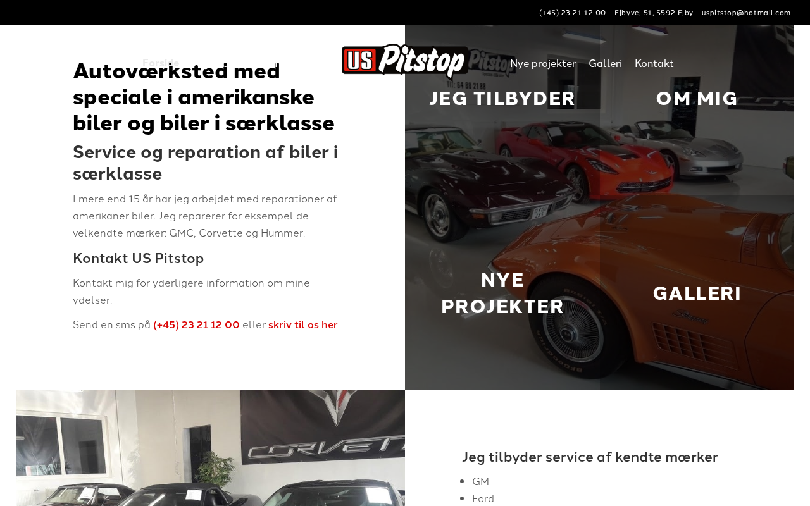Viewport: 810px width, 506px height.
Task: Open the Nye projekter menu item
Action: pyautogui.click(x=543, y=63)
